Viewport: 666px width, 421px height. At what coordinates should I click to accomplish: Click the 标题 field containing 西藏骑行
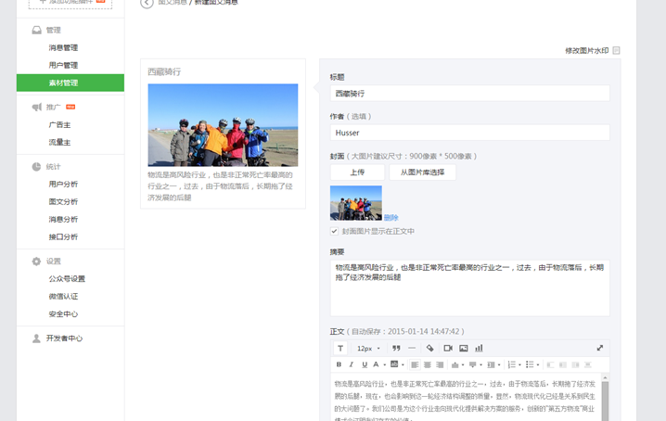469,93
